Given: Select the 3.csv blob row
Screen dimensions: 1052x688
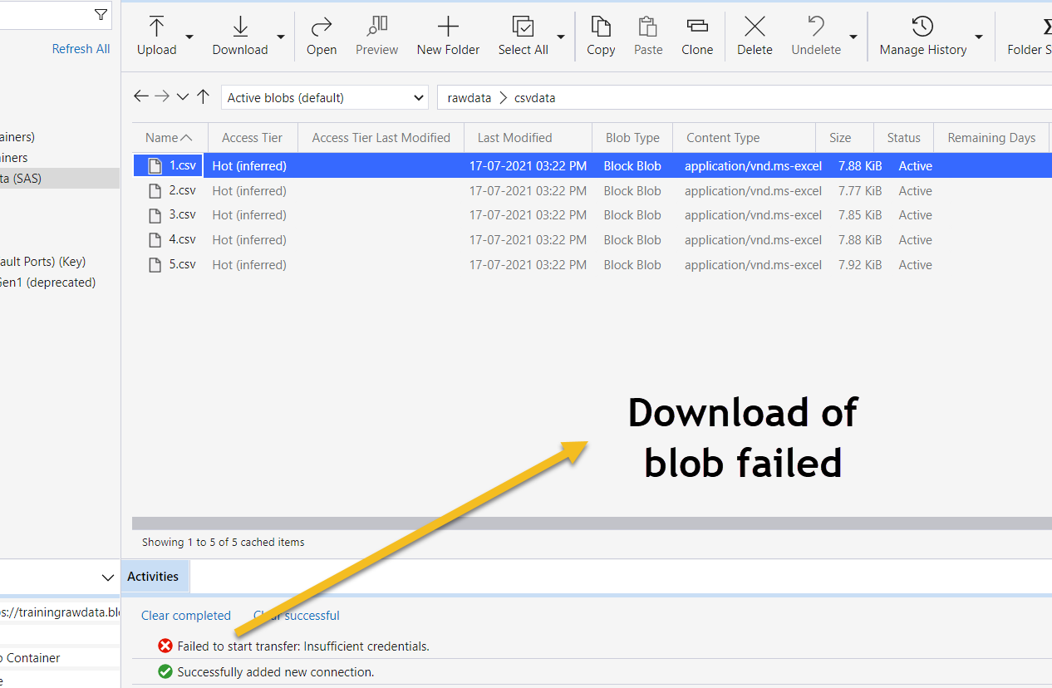Looking at the screenshot, I should (183, 215).
